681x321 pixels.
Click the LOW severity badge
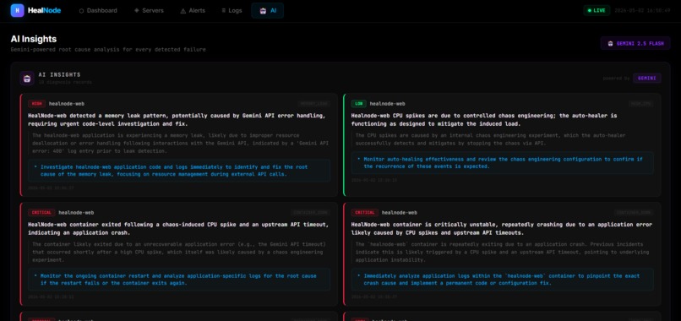click(359, 104)
